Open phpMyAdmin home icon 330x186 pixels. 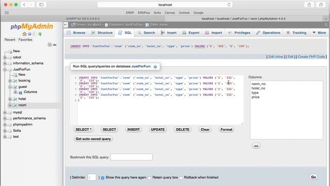coord(24,34)
